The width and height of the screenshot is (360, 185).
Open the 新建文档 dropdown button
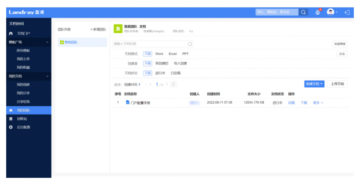(314, 84)
